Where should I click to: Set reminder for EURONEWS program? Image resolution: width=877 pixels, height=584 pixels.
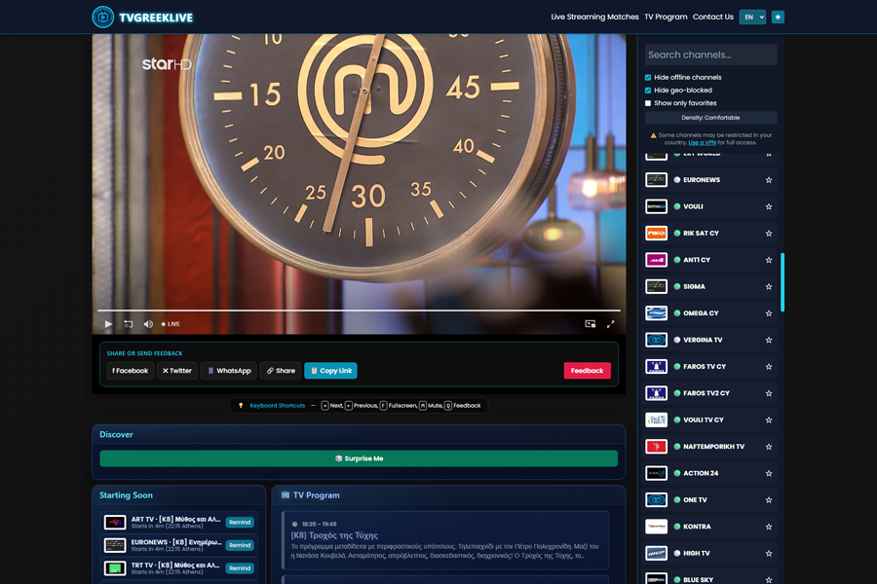[240, 545]
